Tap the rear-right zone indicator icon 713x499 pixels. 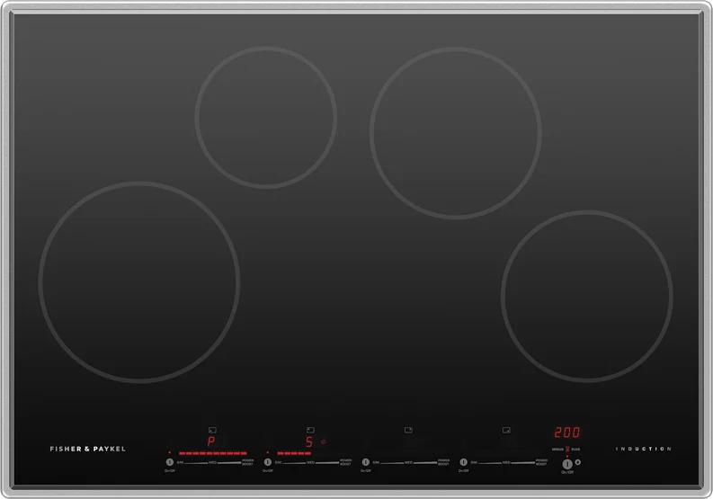(408, 430)
